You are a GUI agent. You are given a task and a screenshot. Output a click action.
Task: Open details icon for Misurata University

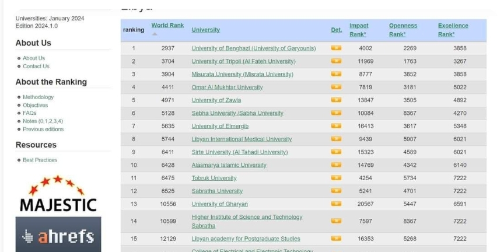pos(336,74)
